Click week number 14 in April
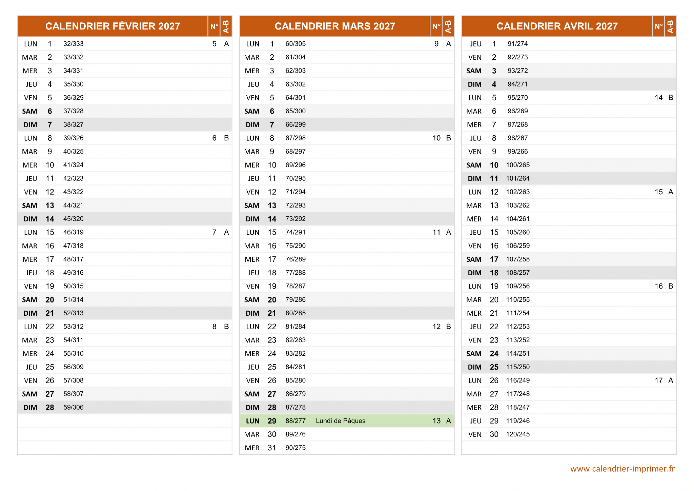The image size is (694, 491). click(658, 98)
